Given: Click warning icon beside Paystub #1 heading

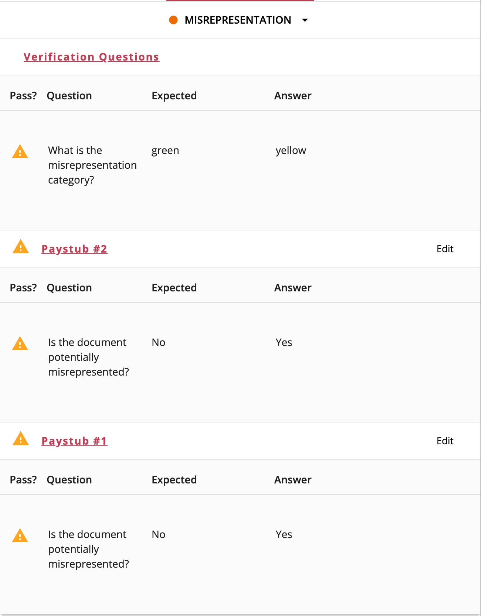Looking at the screenshot, I should coord(21,439).
